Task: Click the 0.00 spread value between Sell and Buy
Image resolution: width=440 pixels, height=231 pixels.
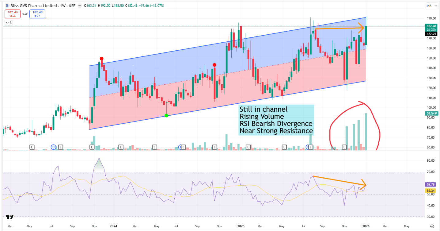Action: (25, 14)
